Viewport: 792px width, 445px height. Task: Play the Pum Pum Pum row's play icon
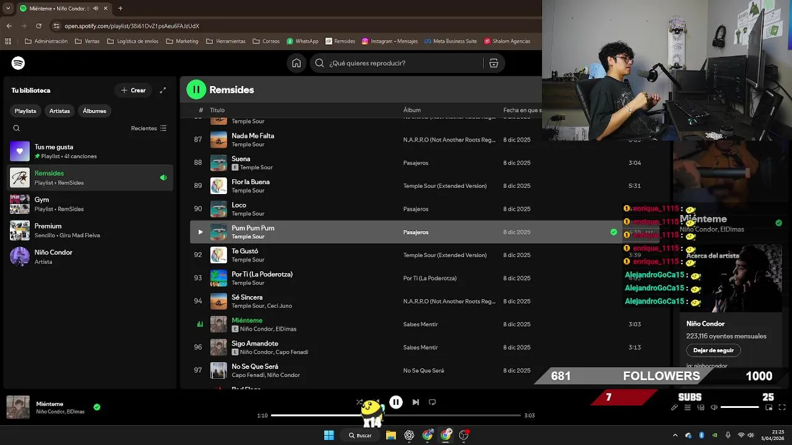pos(200,232)
